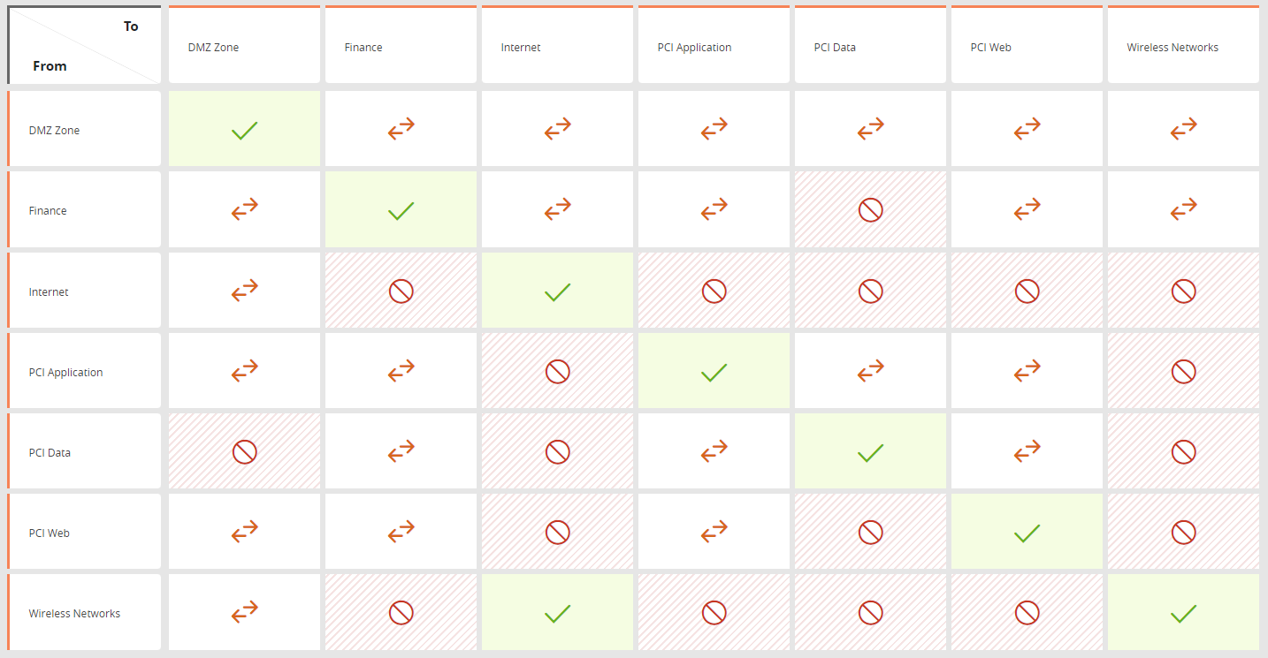This screenshot has height=658, width=1268.
Task: Click arrows icon from PCI Application to PCI Data
Action: tap(870, 372)
